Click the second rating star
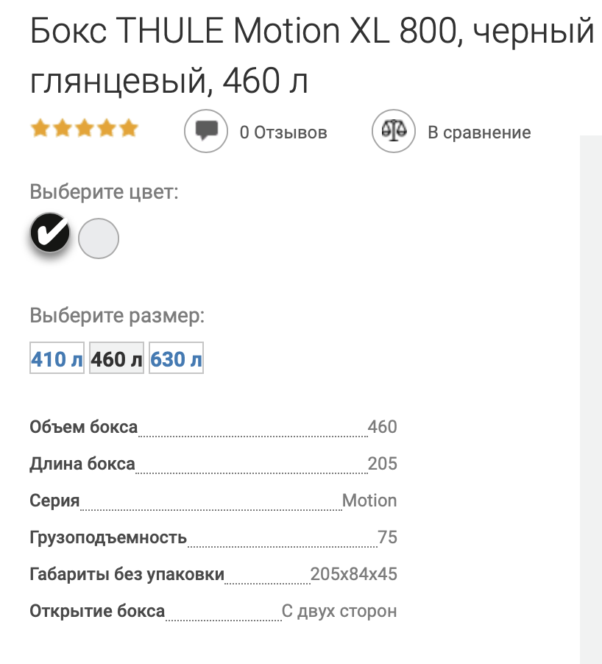Viewport: 602px width, 664px height. [x=63, y=128]
